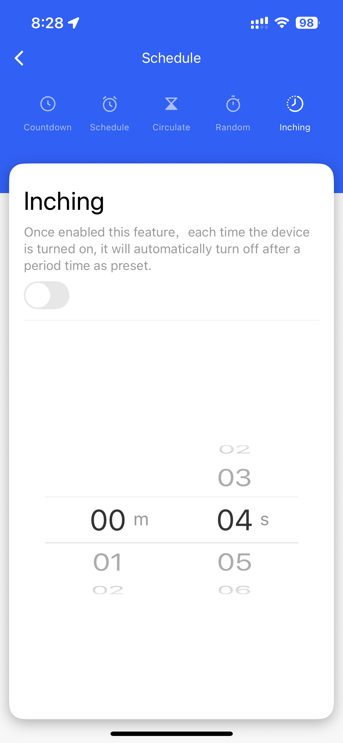
Task: Switch to the Circulate tab label
Action: [x=171, y=127]
